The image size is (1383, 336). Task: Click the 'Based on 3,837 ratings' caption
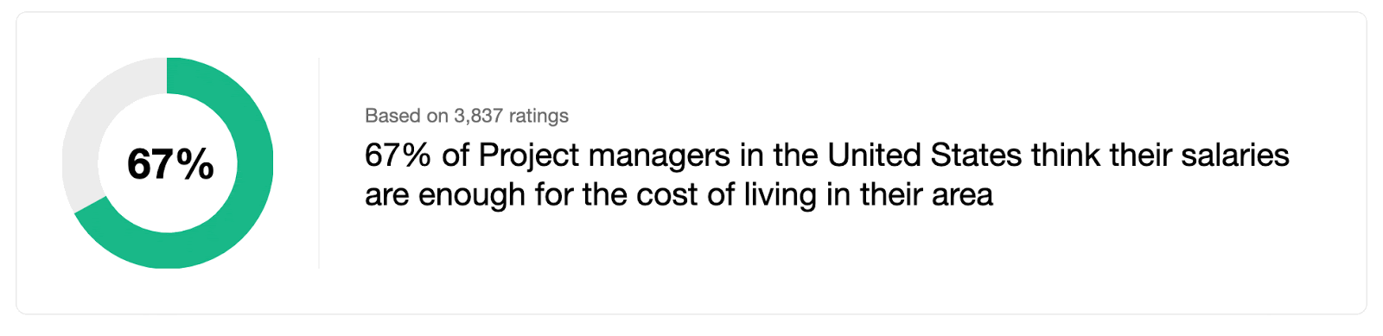(467, 116)
